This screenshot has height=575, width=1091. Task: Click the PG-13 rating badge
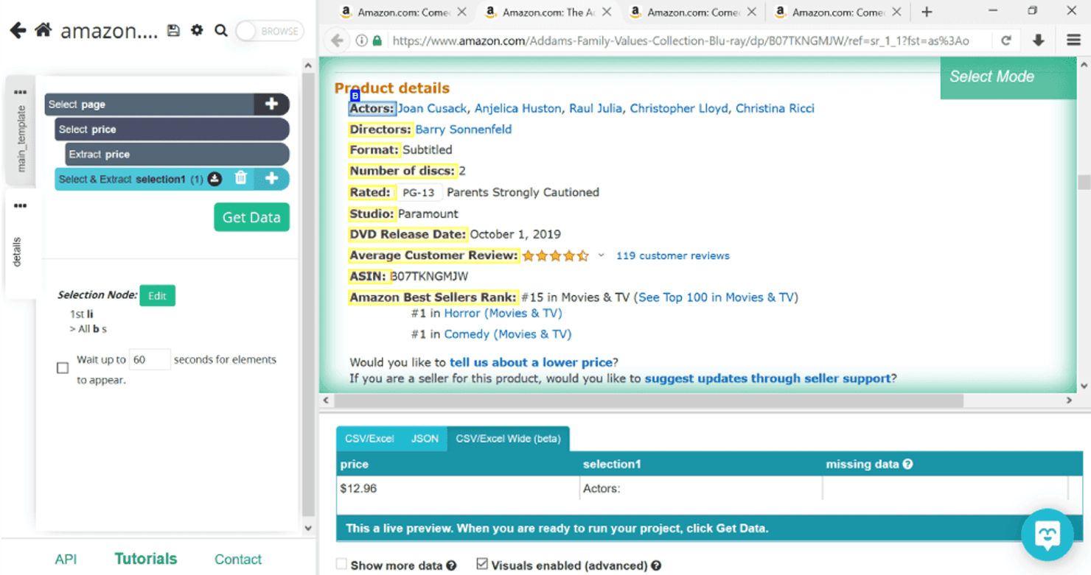[x=418, y=192]
